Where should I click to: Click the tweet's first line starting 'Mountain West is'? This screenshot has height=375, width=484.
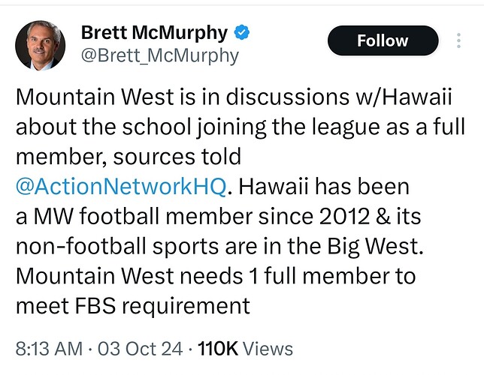[x=234, y=97]
